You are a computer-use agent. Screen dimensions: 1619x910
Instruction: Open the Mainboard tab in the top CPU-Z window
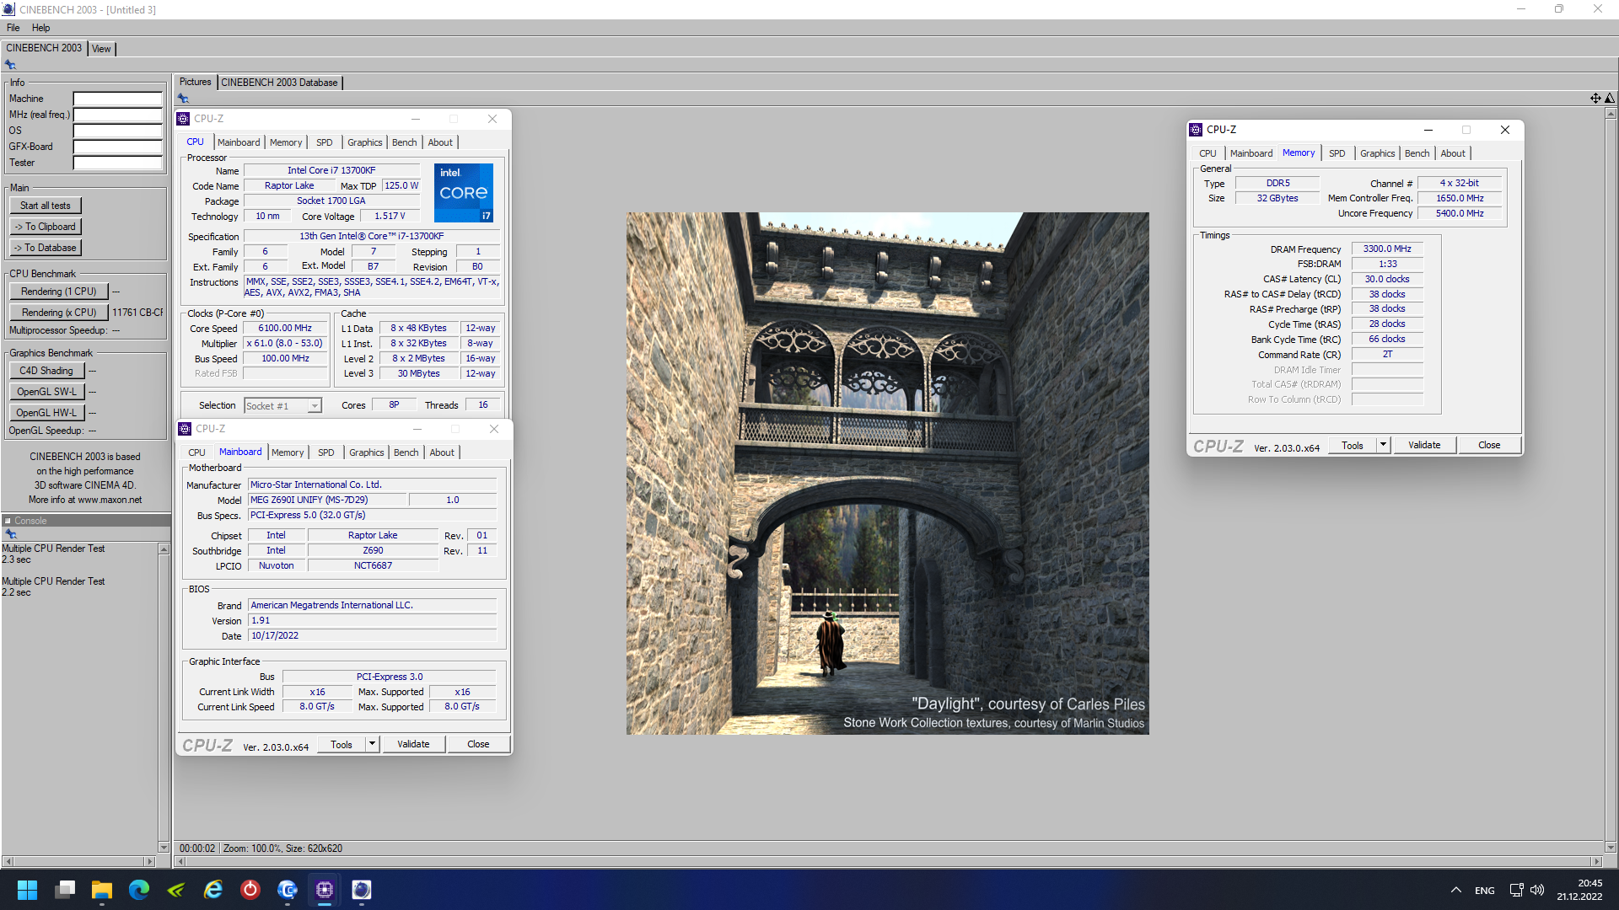coord(239,142)
